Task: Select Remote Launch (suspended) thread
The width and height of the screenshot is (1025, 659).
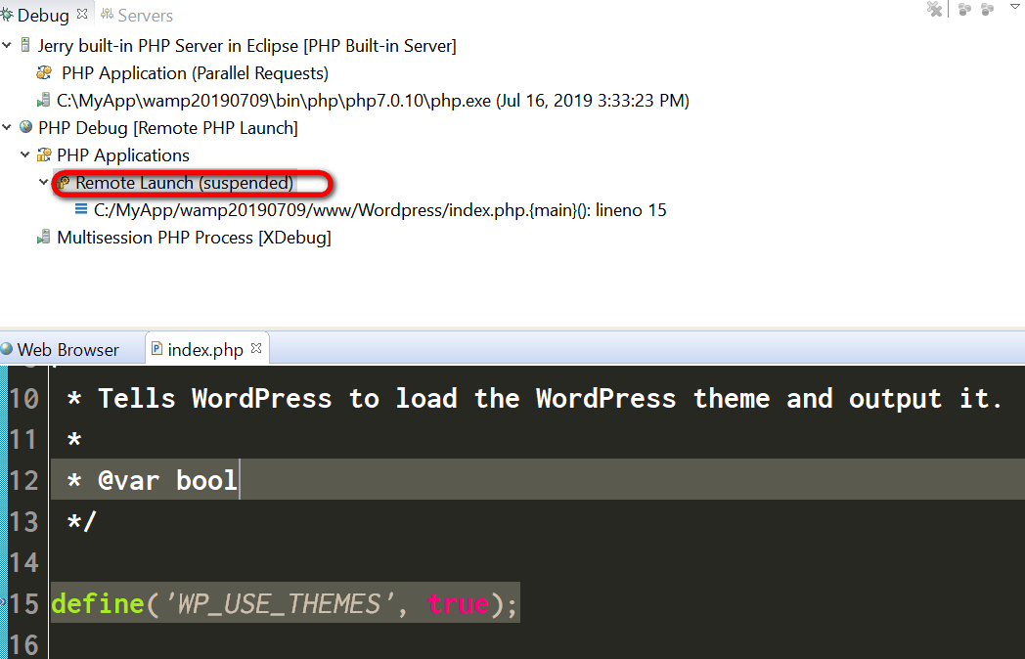Action: click(184, 183)
